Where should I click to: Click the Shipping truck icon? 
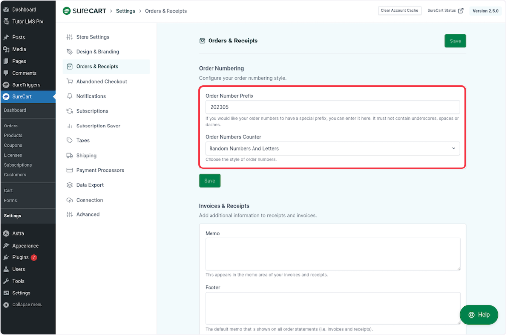[x=70, y=156]
